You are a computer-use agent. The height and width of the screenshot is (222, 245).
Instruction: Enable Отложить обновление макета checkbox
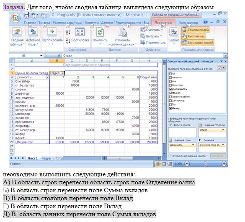(x=170, y=156)
